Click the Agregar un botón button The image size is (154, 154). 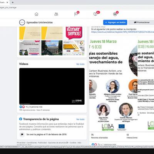115,22
